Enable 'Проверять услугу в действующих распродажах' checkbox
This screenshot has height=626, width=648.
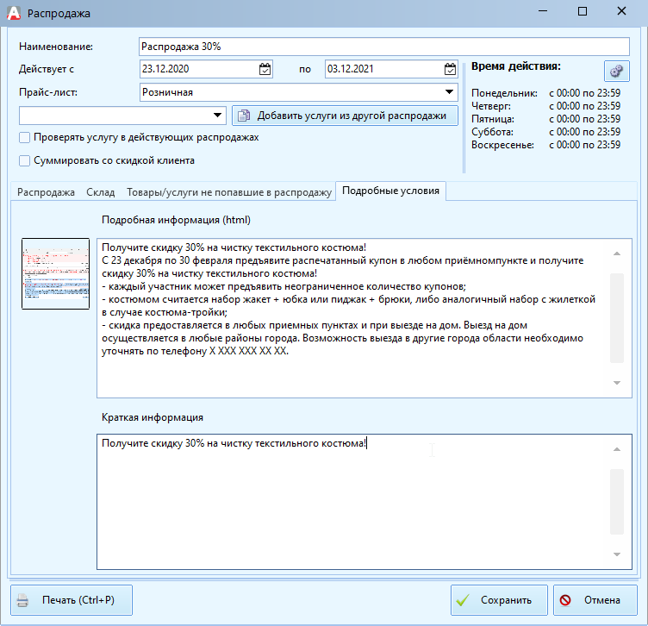click(24, 138)
